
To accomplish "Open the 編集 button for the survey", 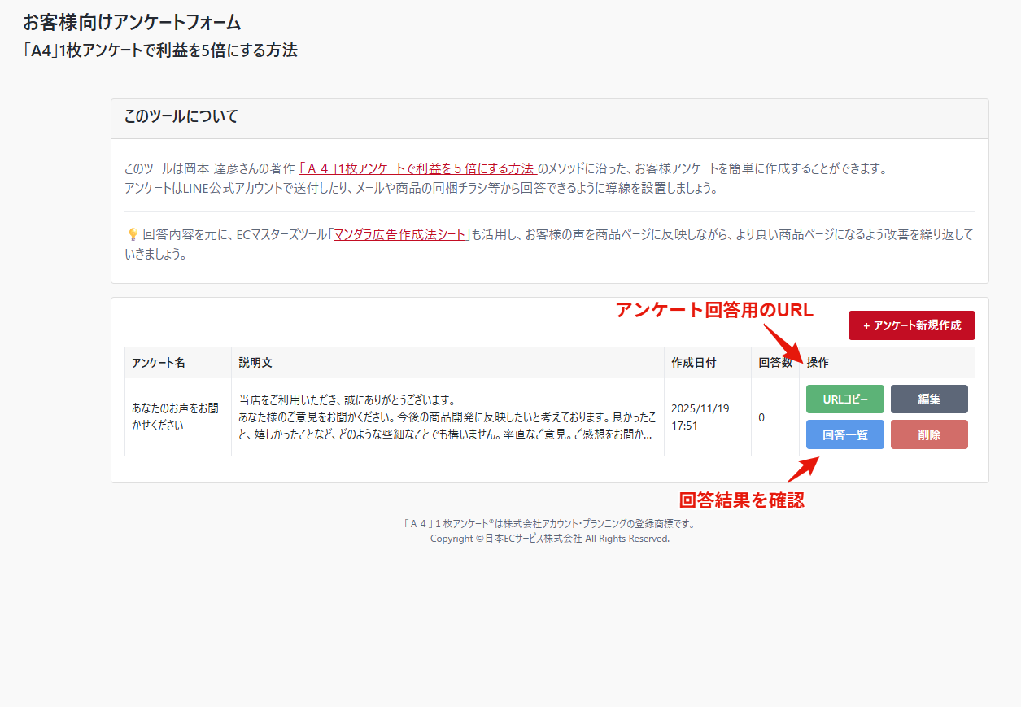I will 929,399.
